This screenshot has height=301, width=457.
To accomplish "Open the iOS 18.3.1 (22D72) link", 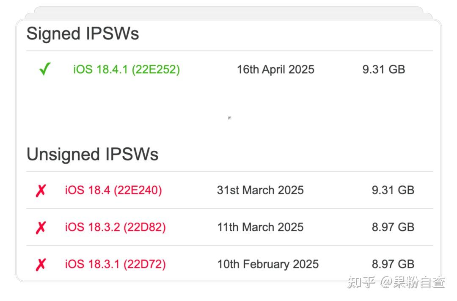I will click(x=115, y=264).
